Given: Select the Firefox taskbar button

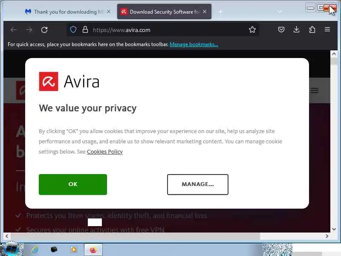Looking at the screenshot, I should coord(93,250).
